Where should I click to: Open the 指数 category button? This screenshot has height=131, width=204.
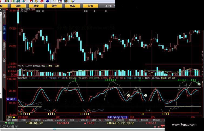(18, 6)
